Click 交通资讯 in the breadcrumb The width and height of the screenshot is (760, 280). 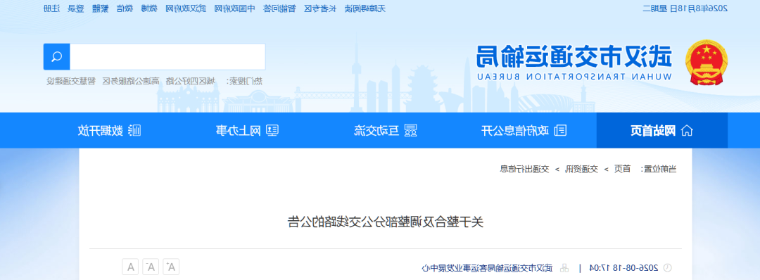(x=583, y=169)
